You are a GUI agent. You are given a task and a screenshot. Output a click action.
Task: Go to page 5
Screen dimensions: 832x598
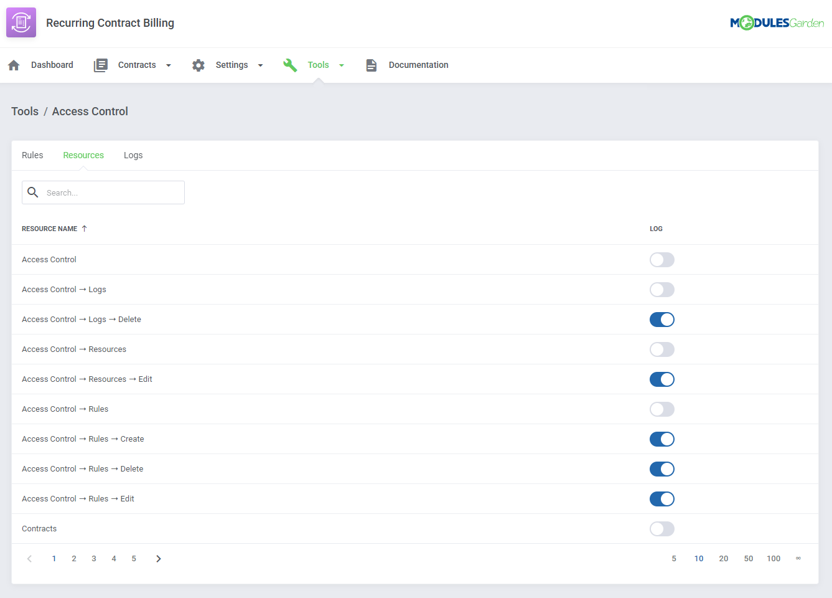pyautogui.click(x=134, y=559)
